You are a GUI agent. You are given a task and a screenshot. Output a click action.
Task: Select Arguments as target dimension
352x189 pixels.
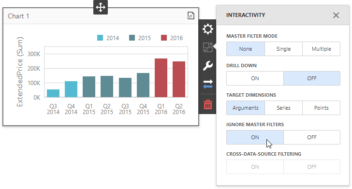click(x=245, y=108)
